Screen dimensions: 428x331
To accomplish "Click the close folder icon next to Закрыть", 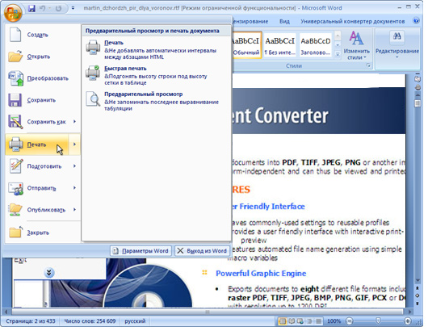I will point(15,232).
